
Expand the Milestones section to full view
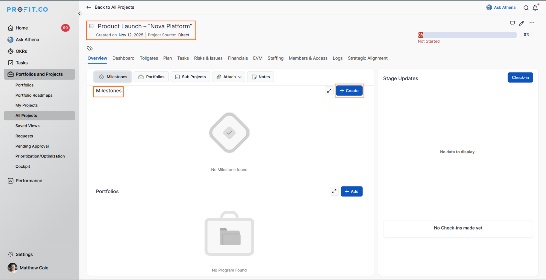(329, 91)
